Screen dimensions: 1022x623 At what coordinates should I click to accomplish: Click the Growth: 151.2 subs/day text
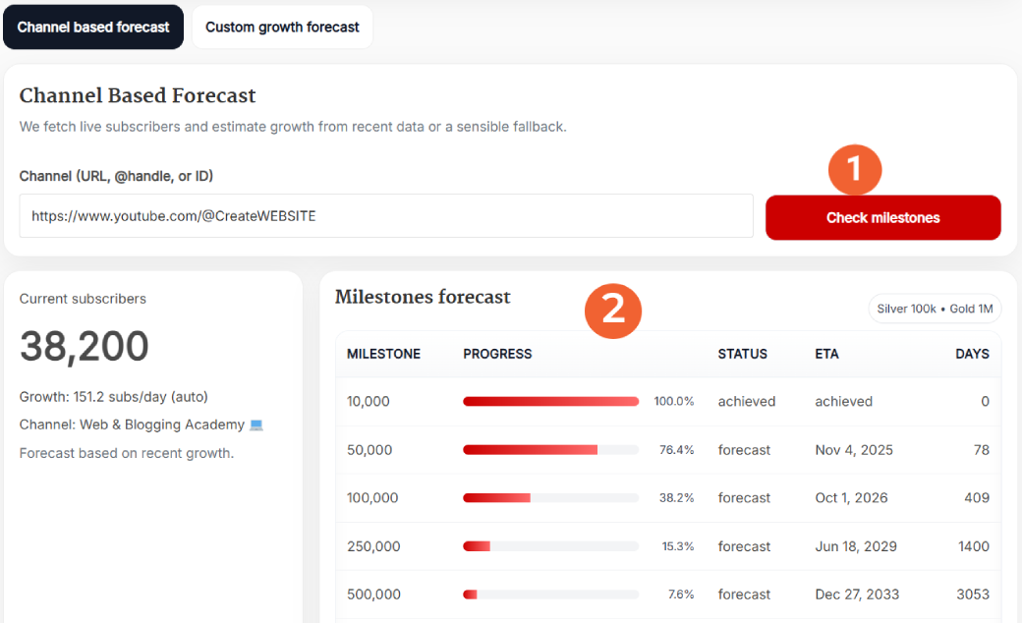click(113, 397)
